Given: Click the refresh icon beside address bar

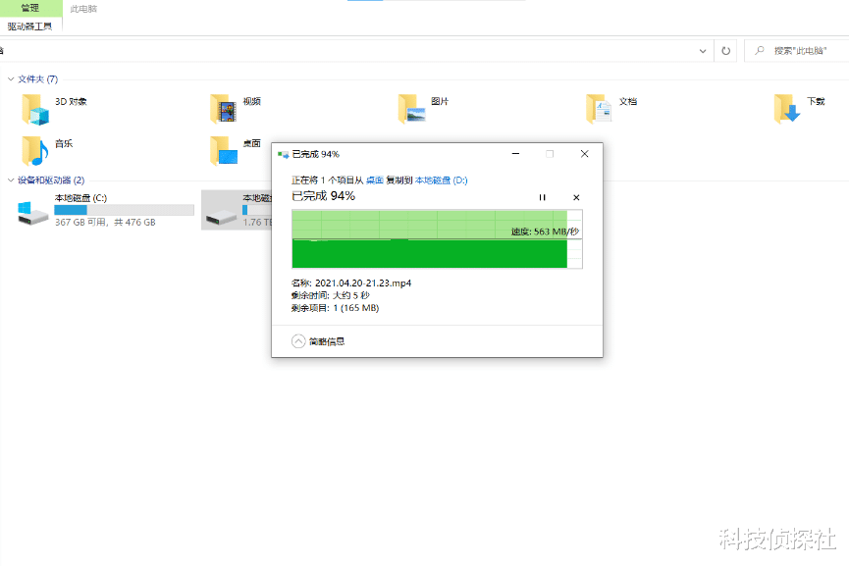Looking at the screenshot, I should (x=725, y=51).
